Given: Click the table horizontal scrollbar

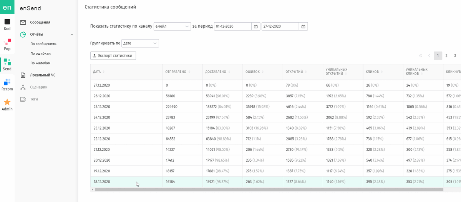Looking at the screenshot, I should [x=269, y=189].
